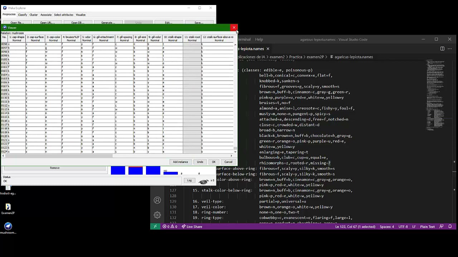Click the Practica breadcrumb segment
This screenshot has width=458, height=257.
296,57
